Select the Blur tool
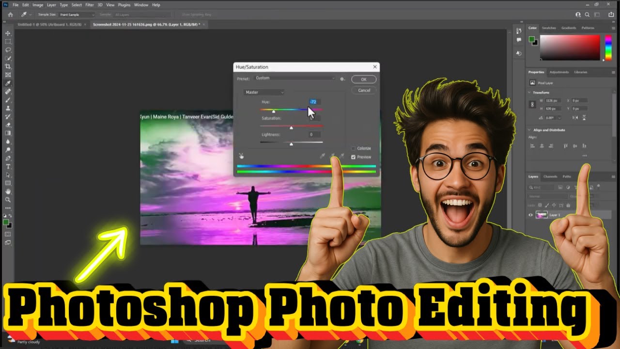 (8, 142)
